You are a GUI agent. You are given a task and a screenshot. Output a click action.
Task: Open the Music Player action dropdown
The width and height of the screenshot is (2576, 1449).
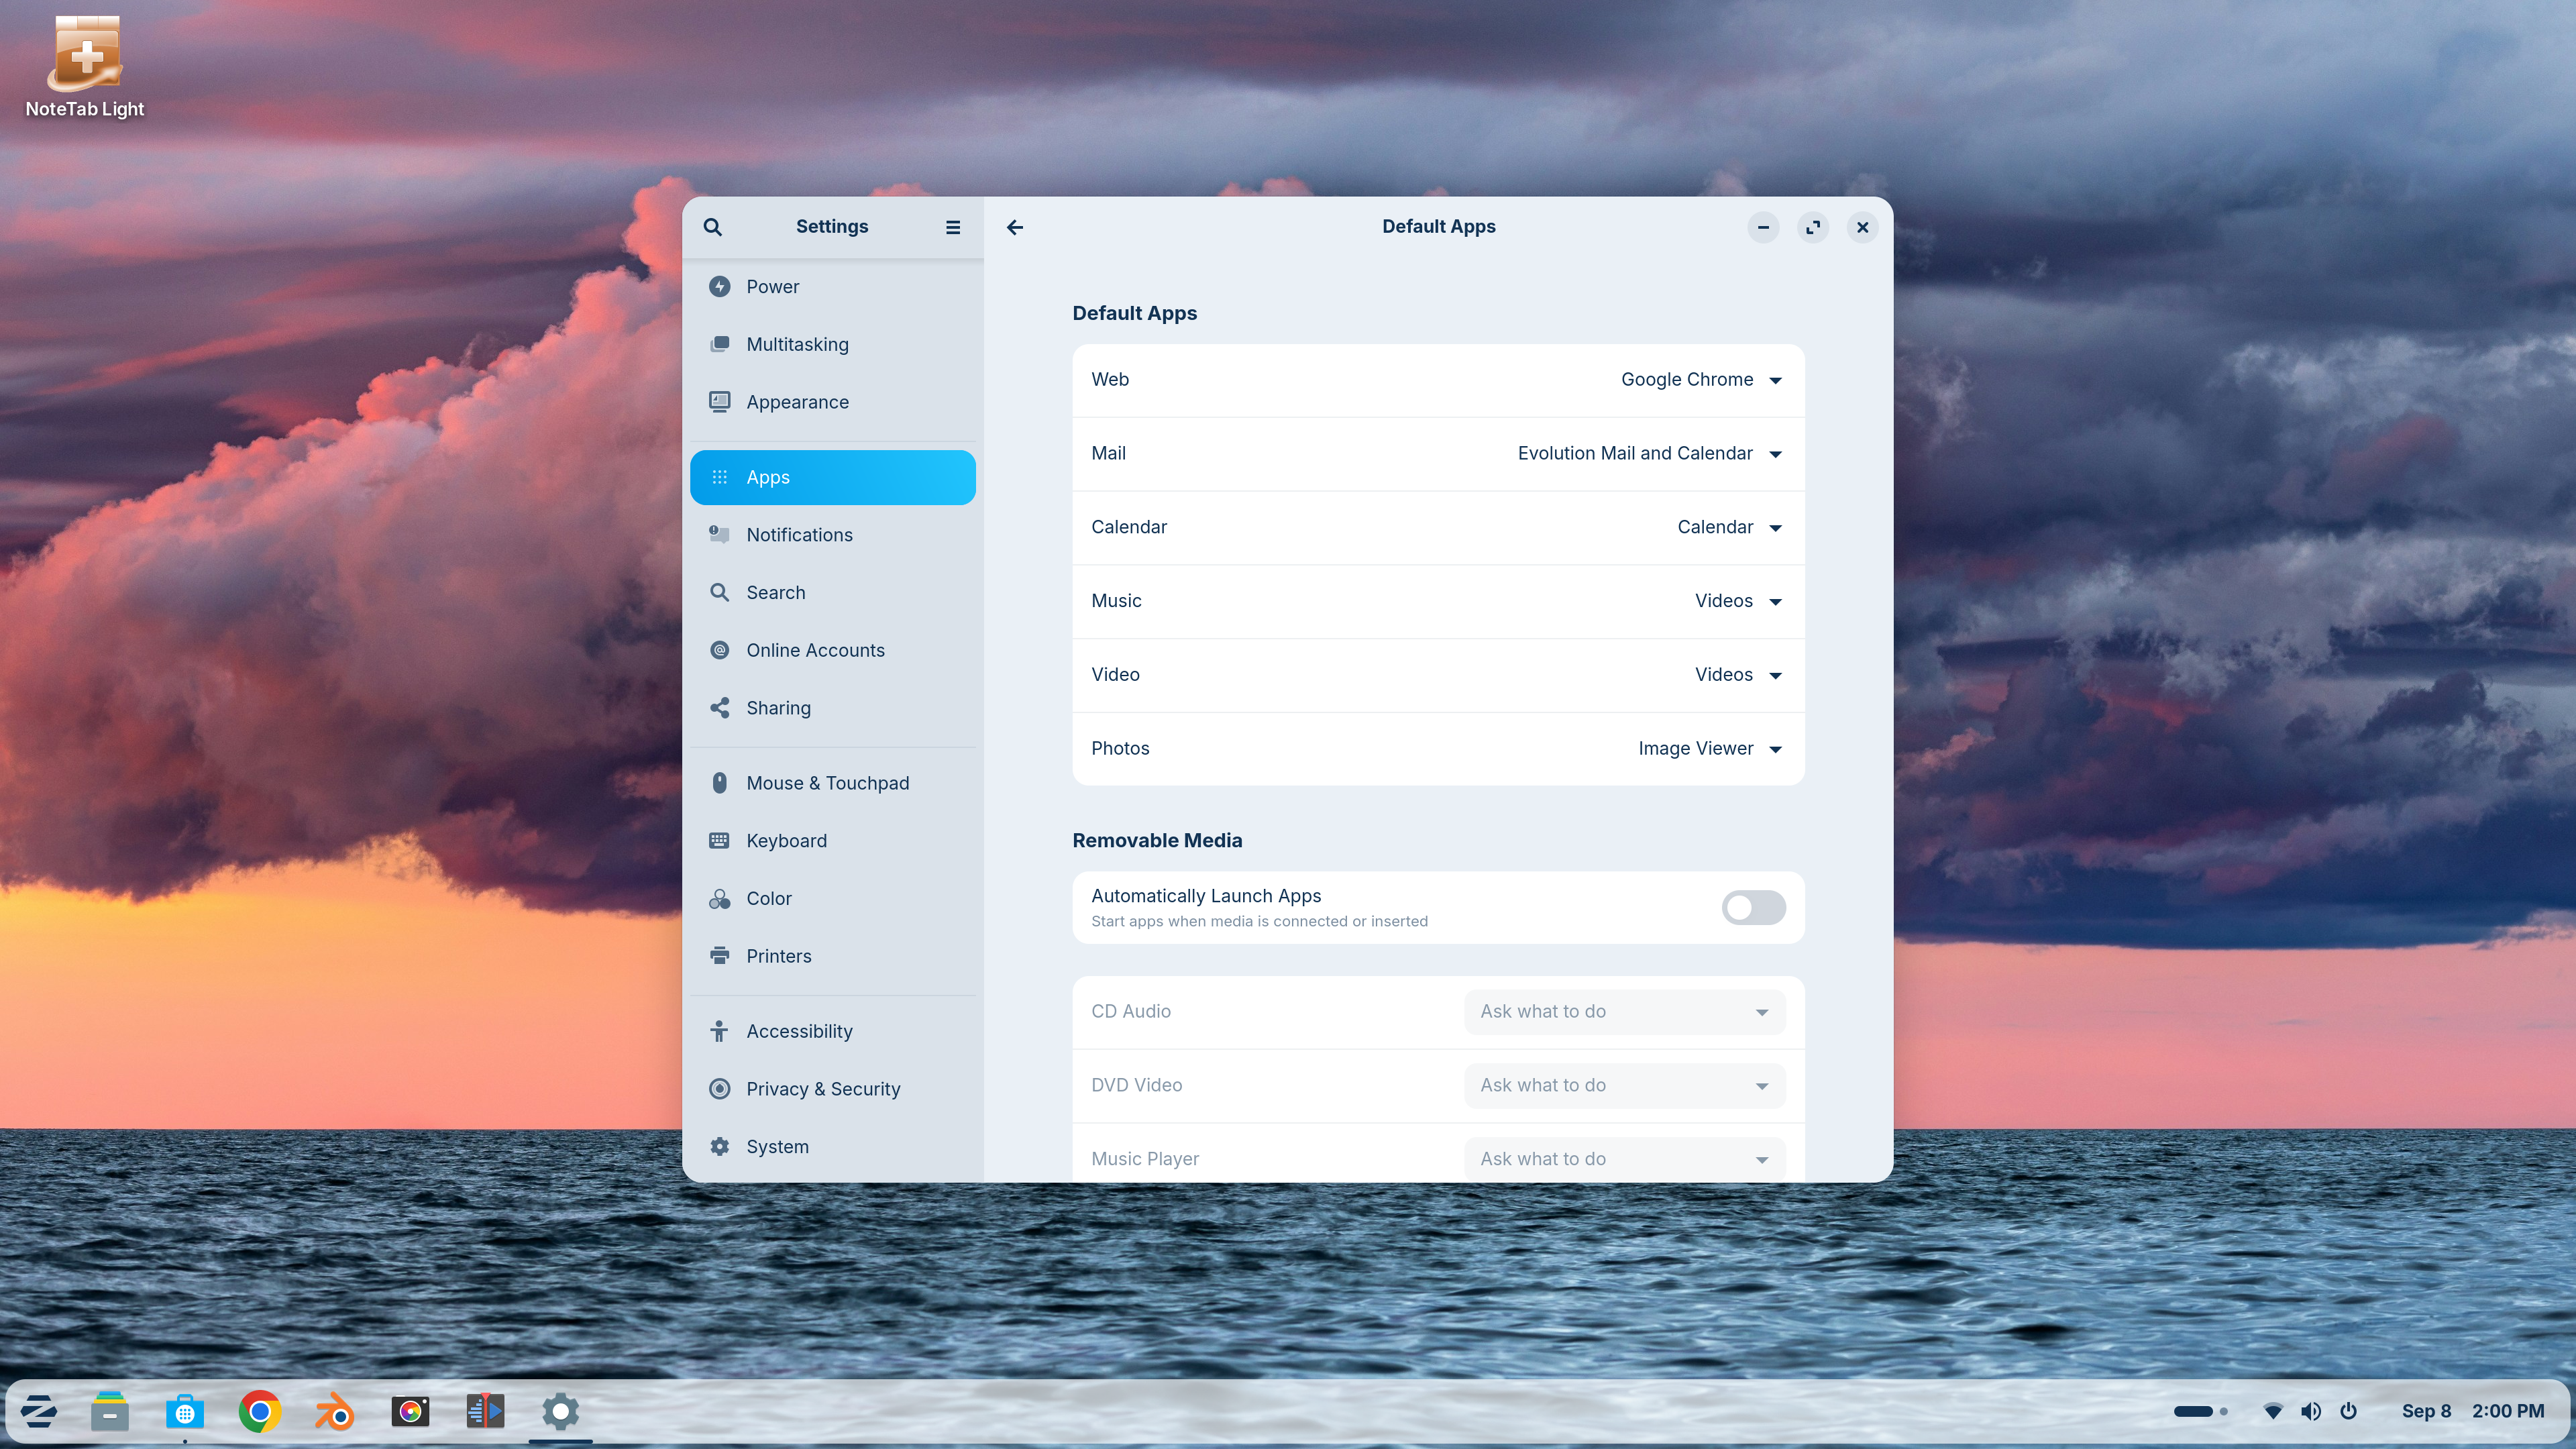pos(1624,1159)
